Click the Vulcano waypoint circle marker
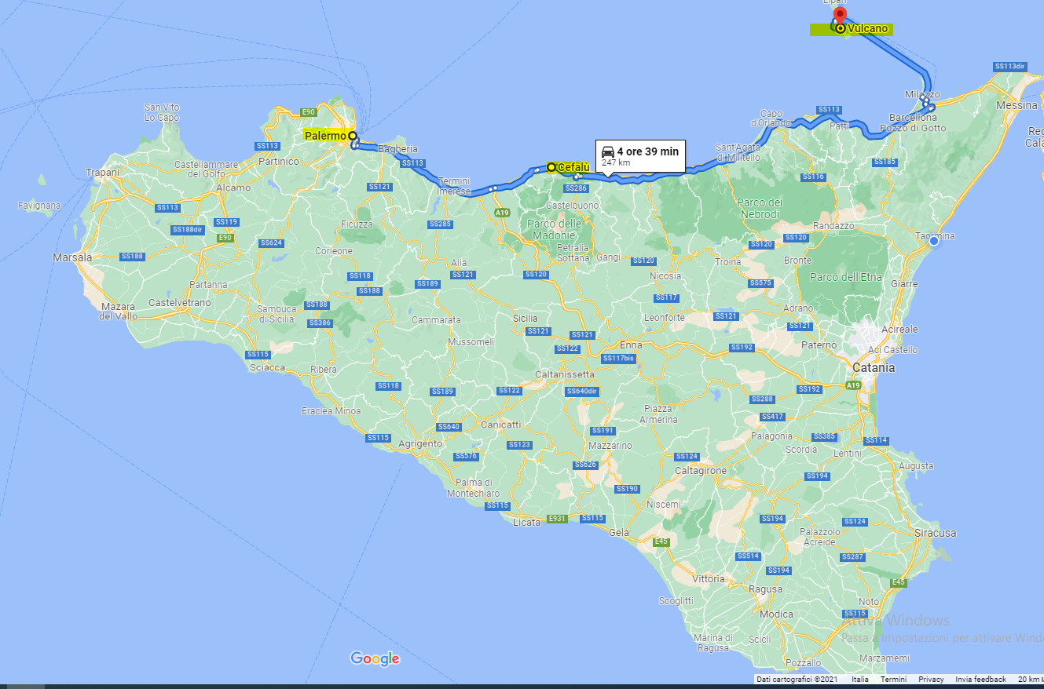Screen dimensions: 1044x689 click(841, 28)
